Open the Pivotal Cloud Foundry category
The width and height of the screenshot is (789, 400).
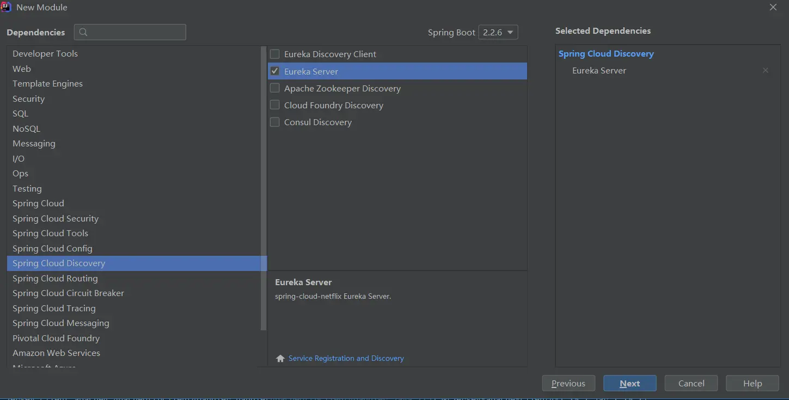(134, 338)
